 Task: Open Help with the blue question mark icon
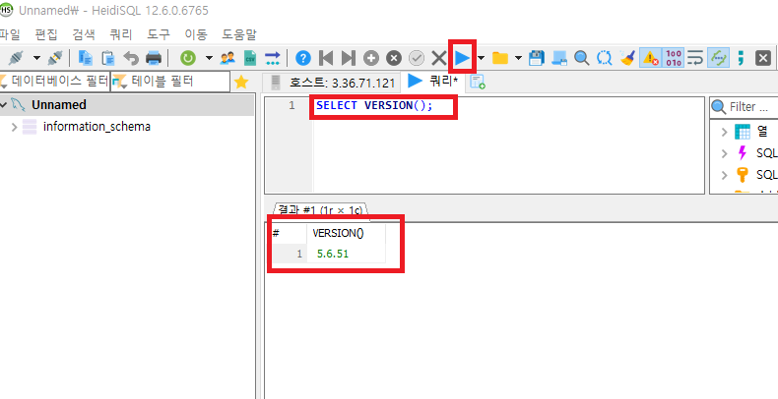tap(303, 58)
